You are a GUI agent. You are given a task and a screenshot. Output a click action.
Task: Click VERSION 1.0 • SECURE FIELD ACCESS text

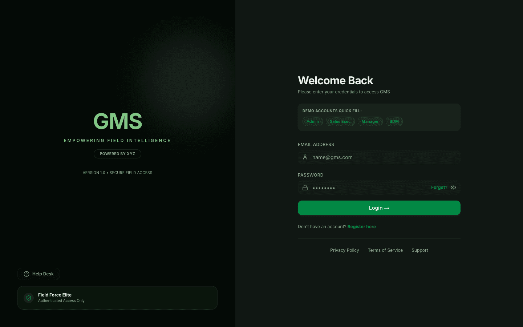117,173
